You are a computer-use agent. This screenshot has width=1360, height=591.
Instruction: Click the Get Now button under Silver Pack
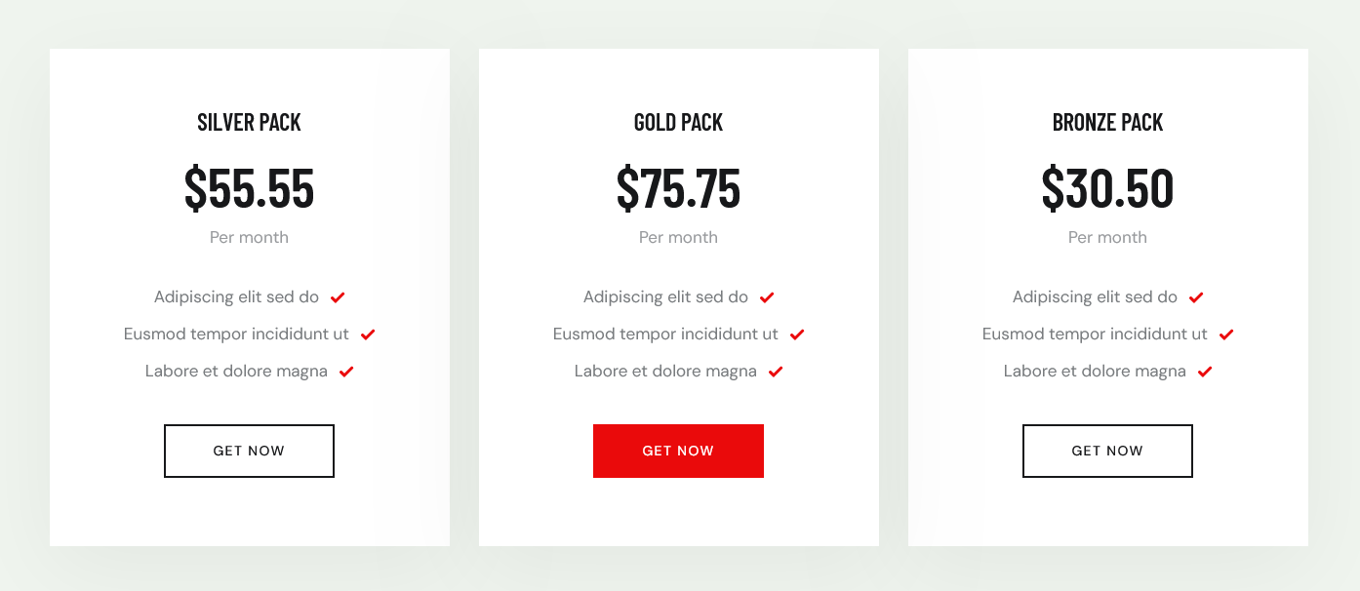point(249,451)
